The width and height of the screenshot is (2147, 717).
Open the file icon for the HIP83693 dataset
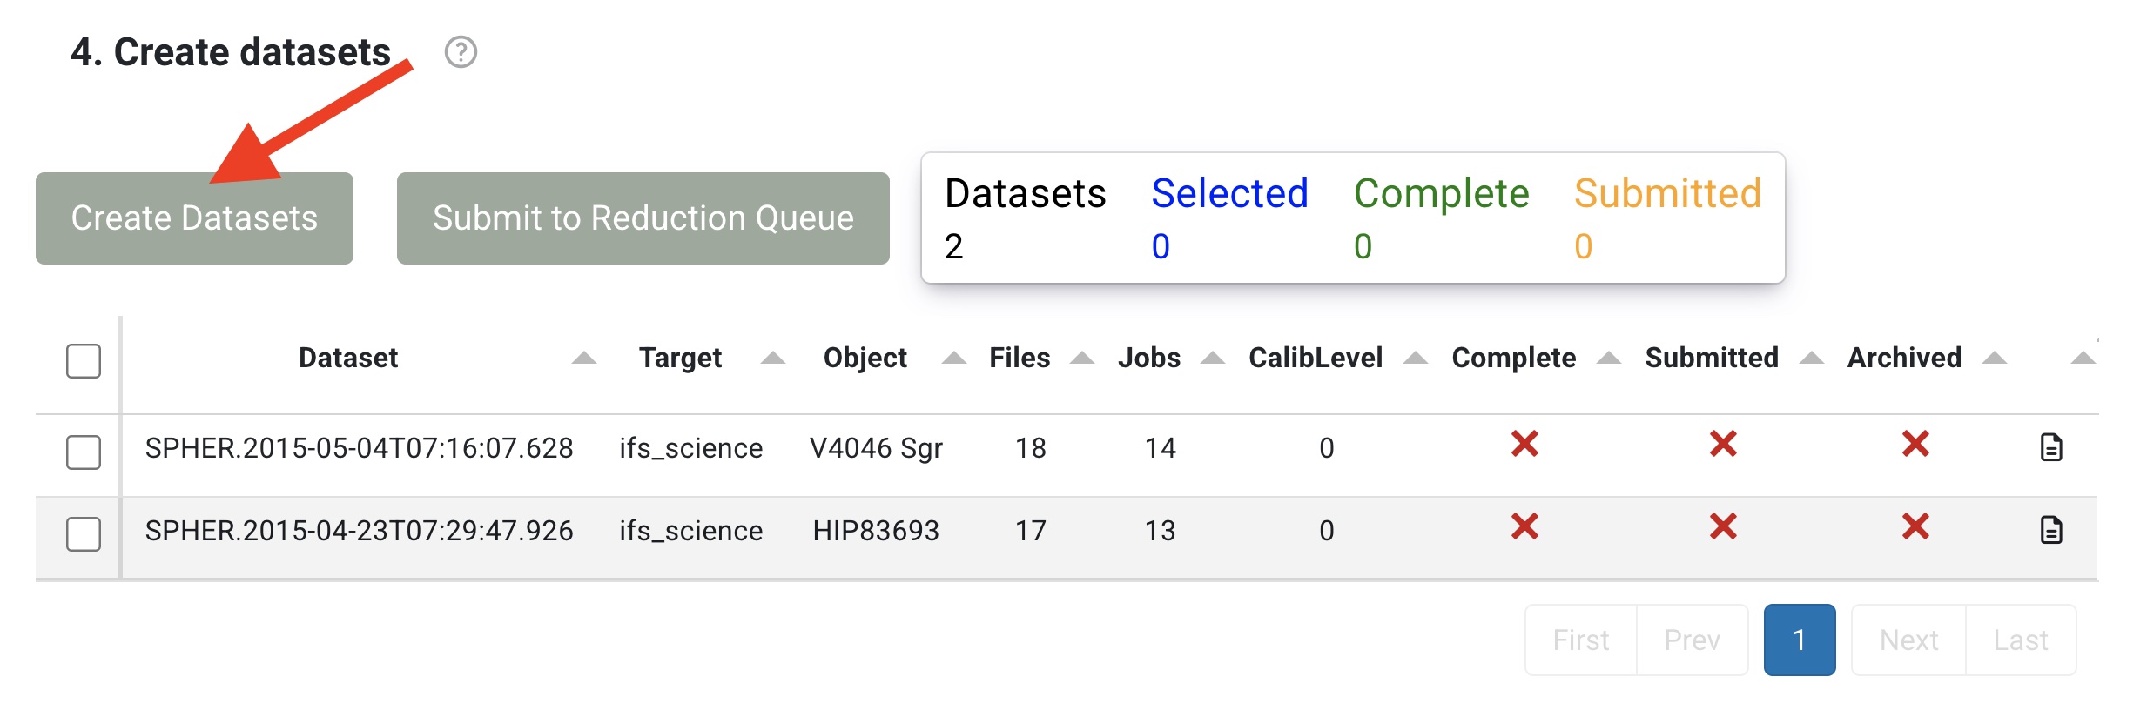pos(2051,529)
